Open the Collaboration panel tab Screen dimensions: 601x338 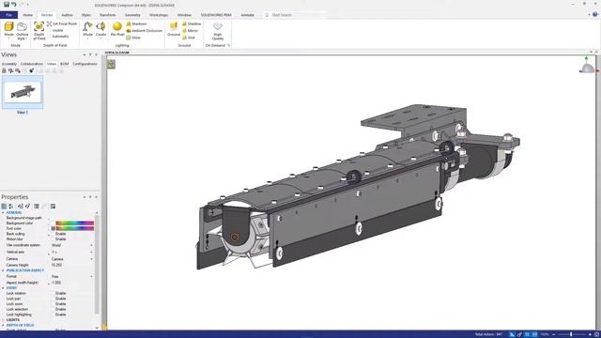[x=32, y=64]
